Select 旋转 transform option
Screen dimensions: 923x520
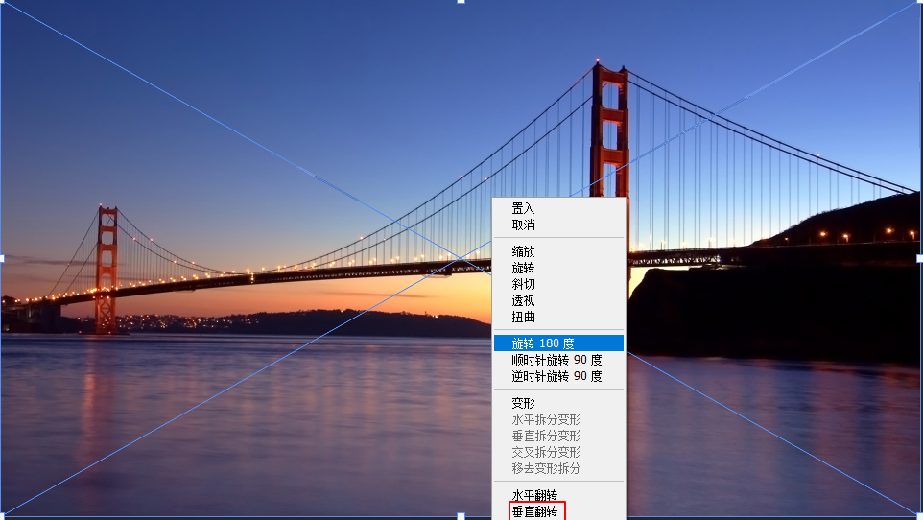point(558,268)
